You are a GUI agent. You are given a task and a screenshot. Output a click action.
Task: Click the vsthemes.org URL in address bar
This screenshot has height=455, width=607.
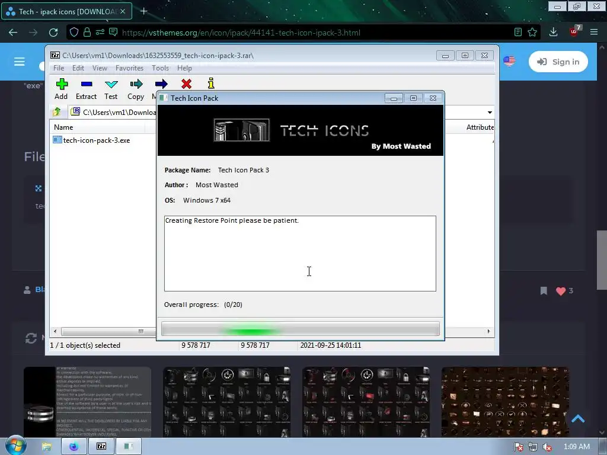point(241,33)
